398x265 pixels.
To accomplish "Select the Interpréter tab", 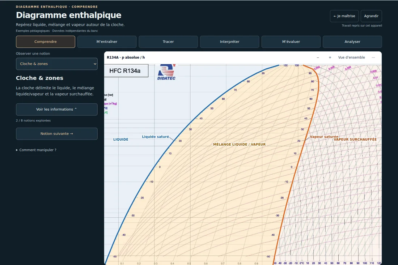I will (230, 42).
